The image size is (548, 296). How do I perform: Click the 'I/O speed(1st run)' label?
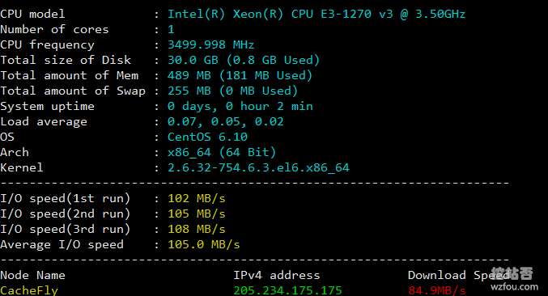point(66,198)
